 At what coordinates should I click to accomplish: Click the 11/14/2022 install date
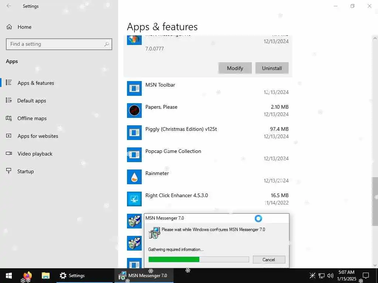pyautogui.click(x=276, y=203)
